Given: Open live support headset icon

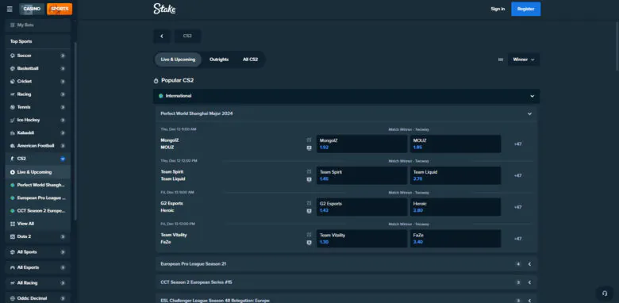Looking at the screenshot, I should tap(605, 293).
